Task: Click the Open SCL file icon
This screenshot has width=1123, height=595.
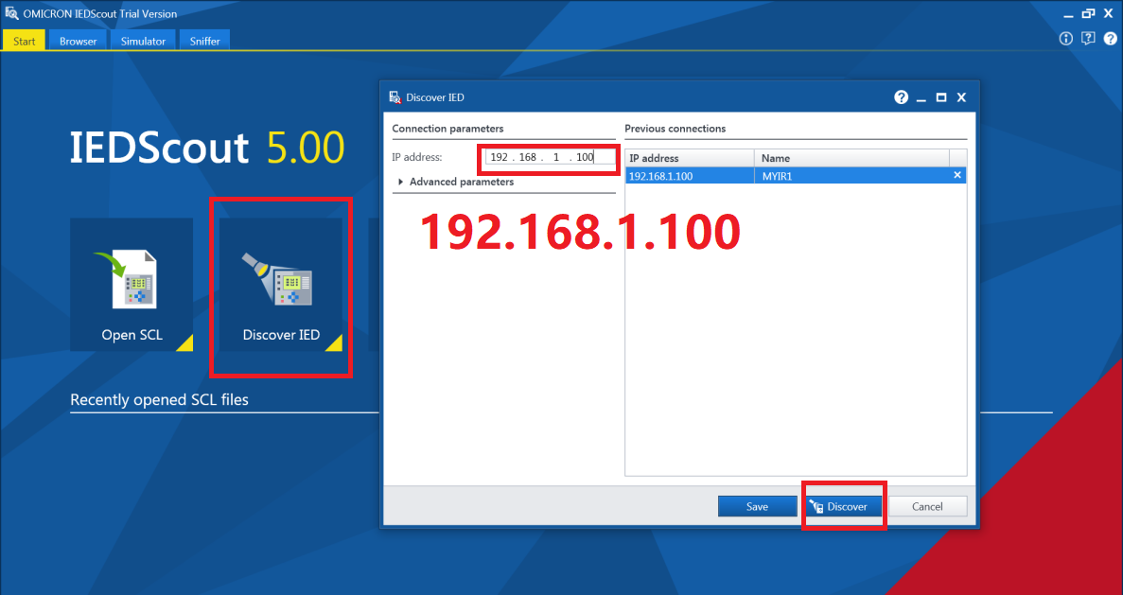Action: coord(132,279)
